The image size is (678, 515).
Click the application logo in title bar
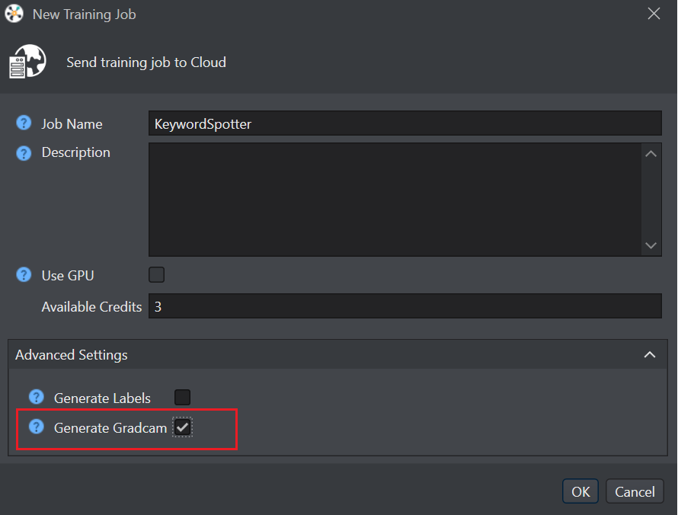click(x=14, y=14)
